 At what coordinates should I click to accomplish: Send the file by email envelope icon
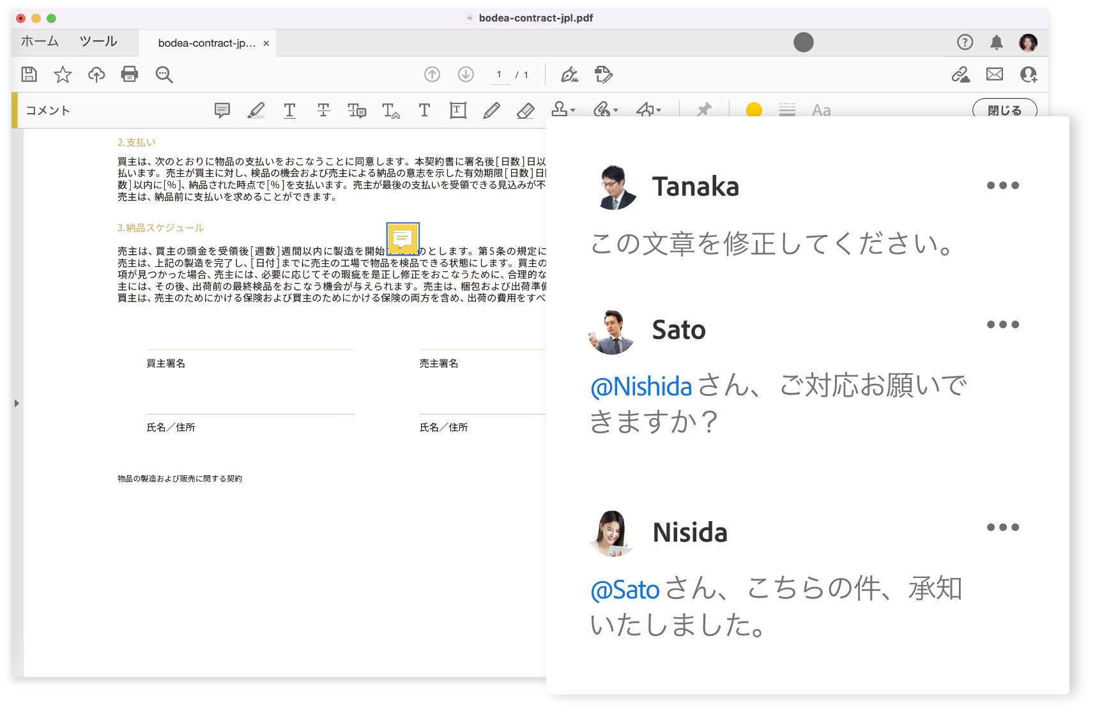click(x=995, y=75)
